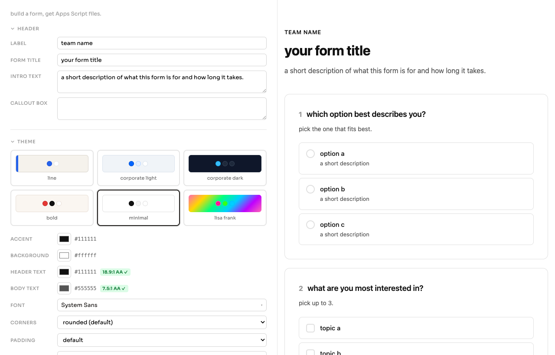This screenshot has width=555, height=355.
Task: Select the option c radio button
Action: point(310,225)
